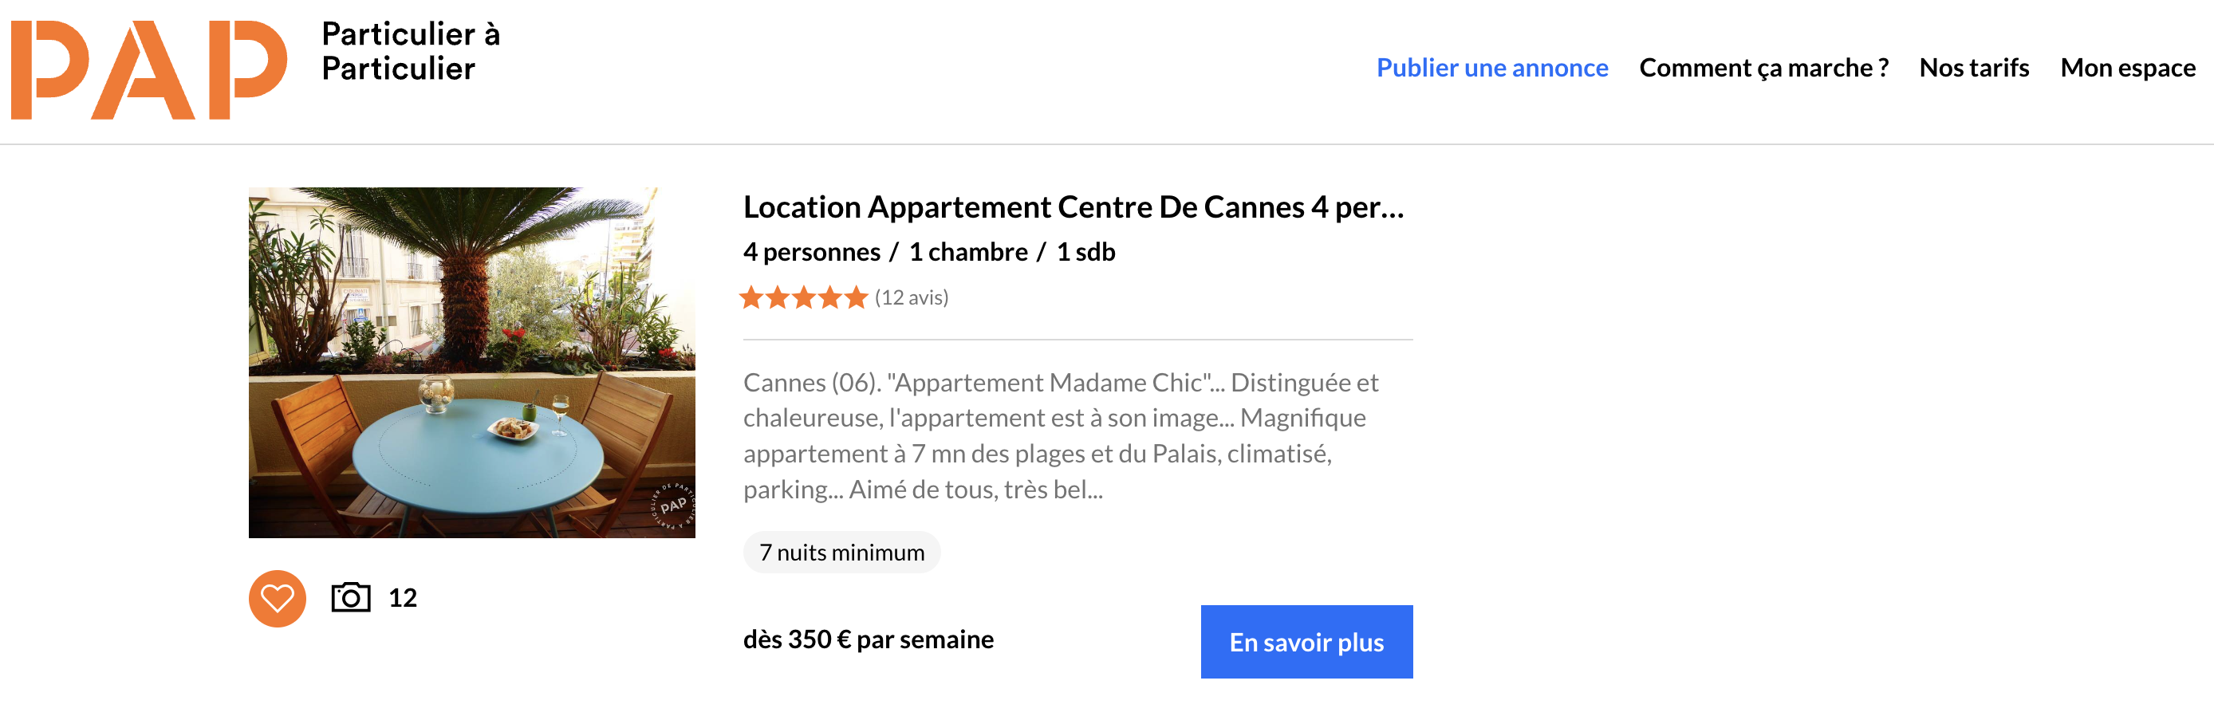Screen dimensions: 2214x716
Task: Click the camera photos icon
Action: click(x=351, y=597)
